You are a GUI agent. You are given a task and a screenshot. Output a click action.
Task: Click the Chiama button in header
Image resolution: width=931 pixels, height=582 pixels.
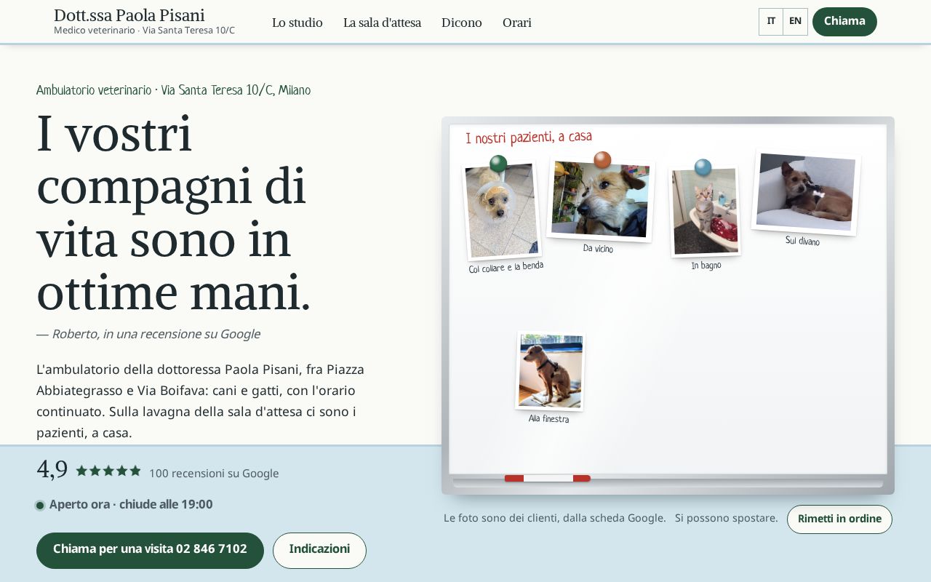coord(844,22)
